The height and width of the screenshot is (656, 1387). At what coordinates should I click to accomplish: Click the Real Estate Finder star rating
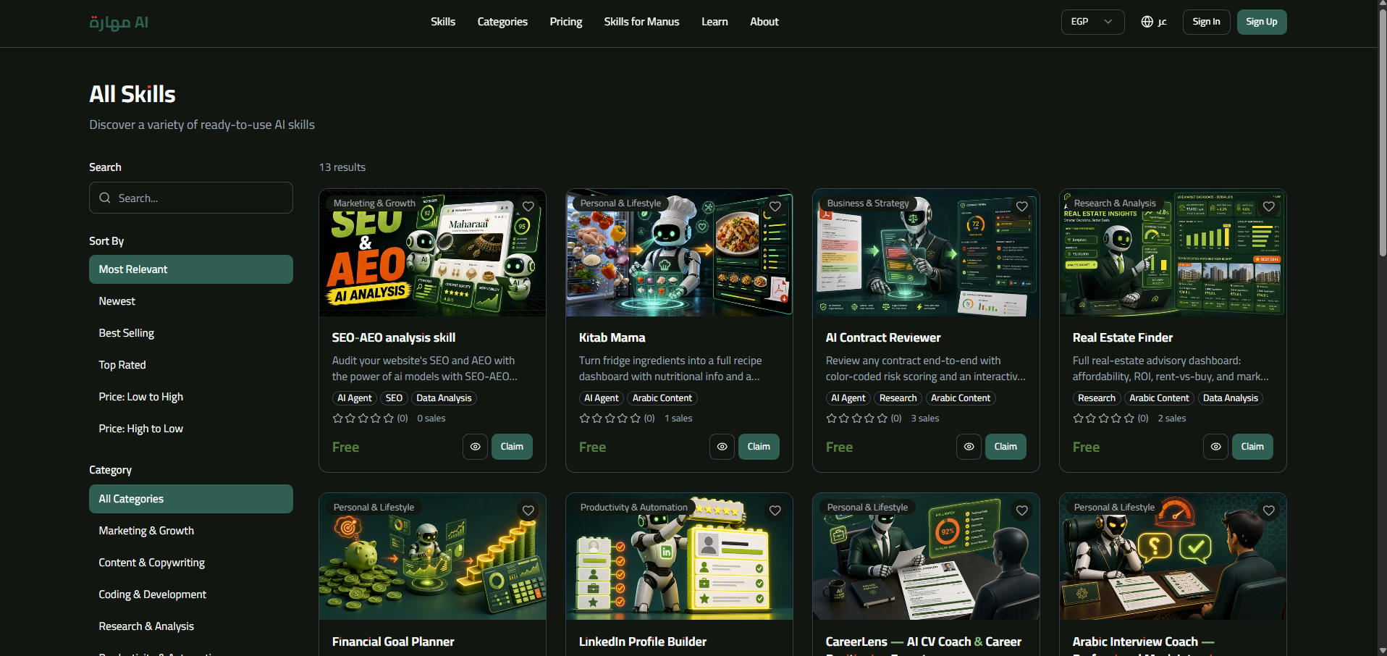tap(1104, 419)
